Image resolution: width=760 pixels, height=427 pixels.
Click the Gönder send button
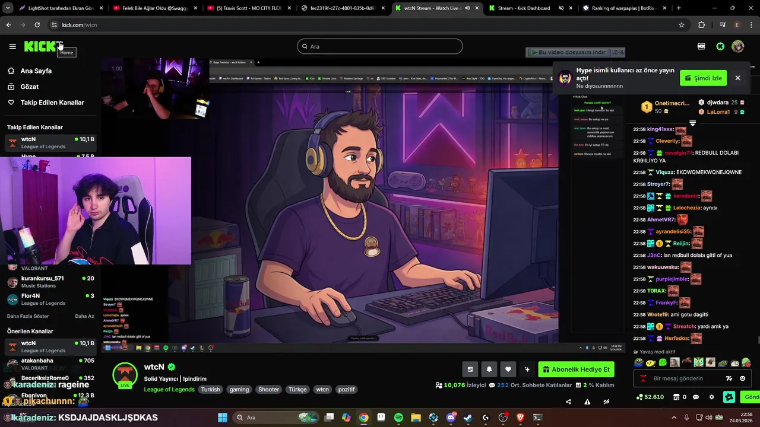(x=750, y=397)
